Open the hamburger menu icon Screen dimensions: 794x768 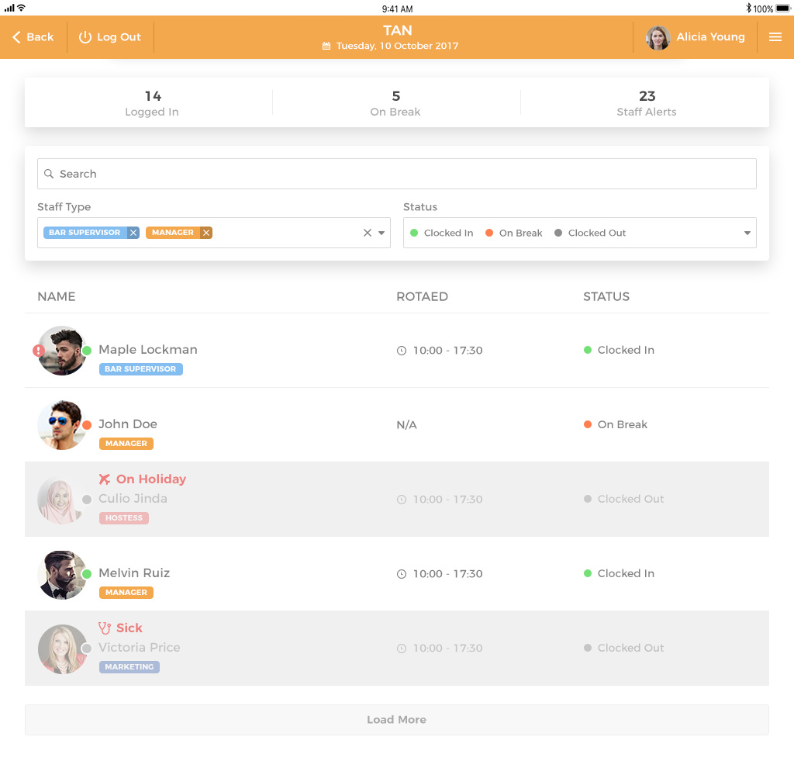pyautogui.click(x=775, y=37)
